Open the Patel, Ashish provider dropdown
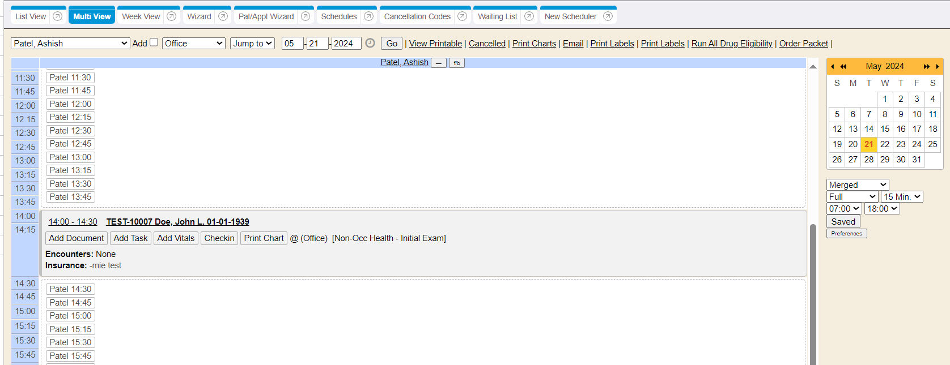This screenshot has height=365, width=950. coord(70,44)
